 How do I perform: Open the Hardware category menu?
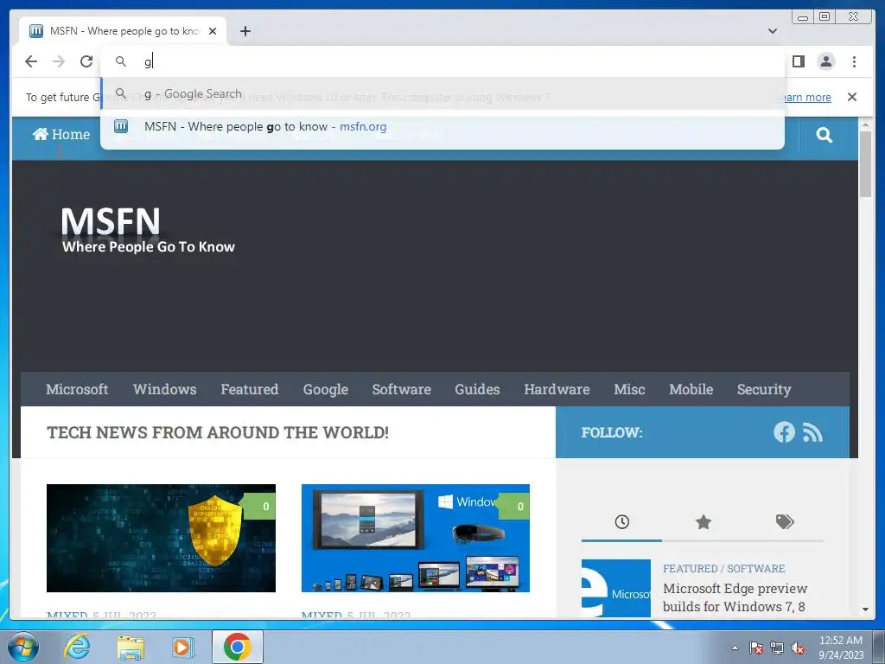pyautogui.click(x=557, y=389)
